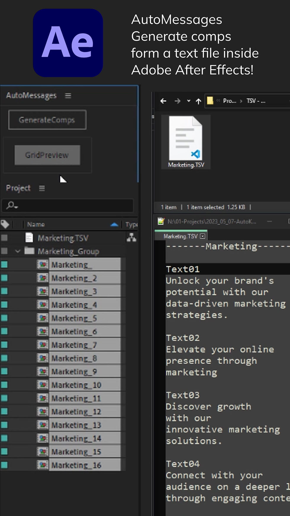Click the label tag column icon

tap(5, 224)
